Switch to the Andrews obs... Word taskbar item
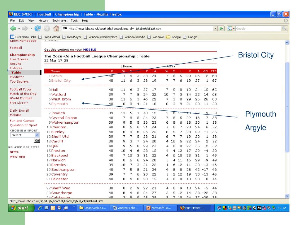The height and width of the screenshot is (225, 300). point(127,208)
